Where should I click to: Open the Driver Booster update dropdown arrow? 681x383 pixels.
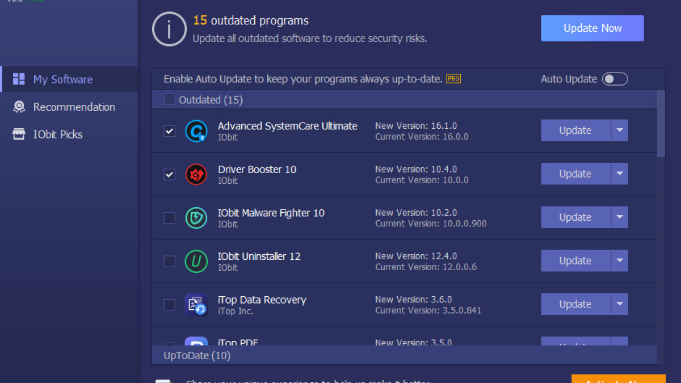pos(620,174)
